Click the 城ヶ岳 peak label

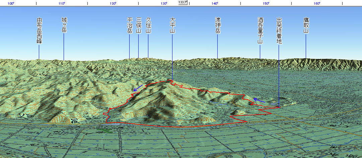(64, 25)
